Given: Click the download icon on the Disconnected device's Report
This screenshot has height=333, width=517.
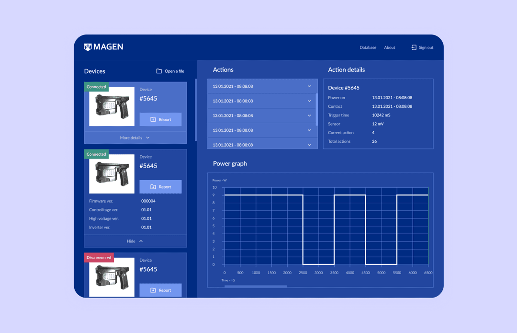Looking at the screenshot, I should coord(153,290).
